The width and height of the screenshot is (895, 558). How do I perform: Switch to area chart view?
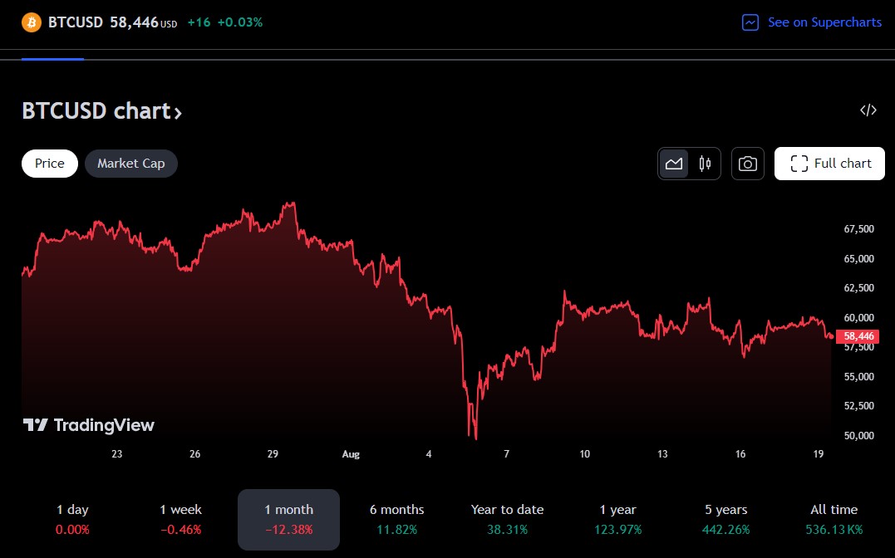pyautogui.click(x=674, y=164)
